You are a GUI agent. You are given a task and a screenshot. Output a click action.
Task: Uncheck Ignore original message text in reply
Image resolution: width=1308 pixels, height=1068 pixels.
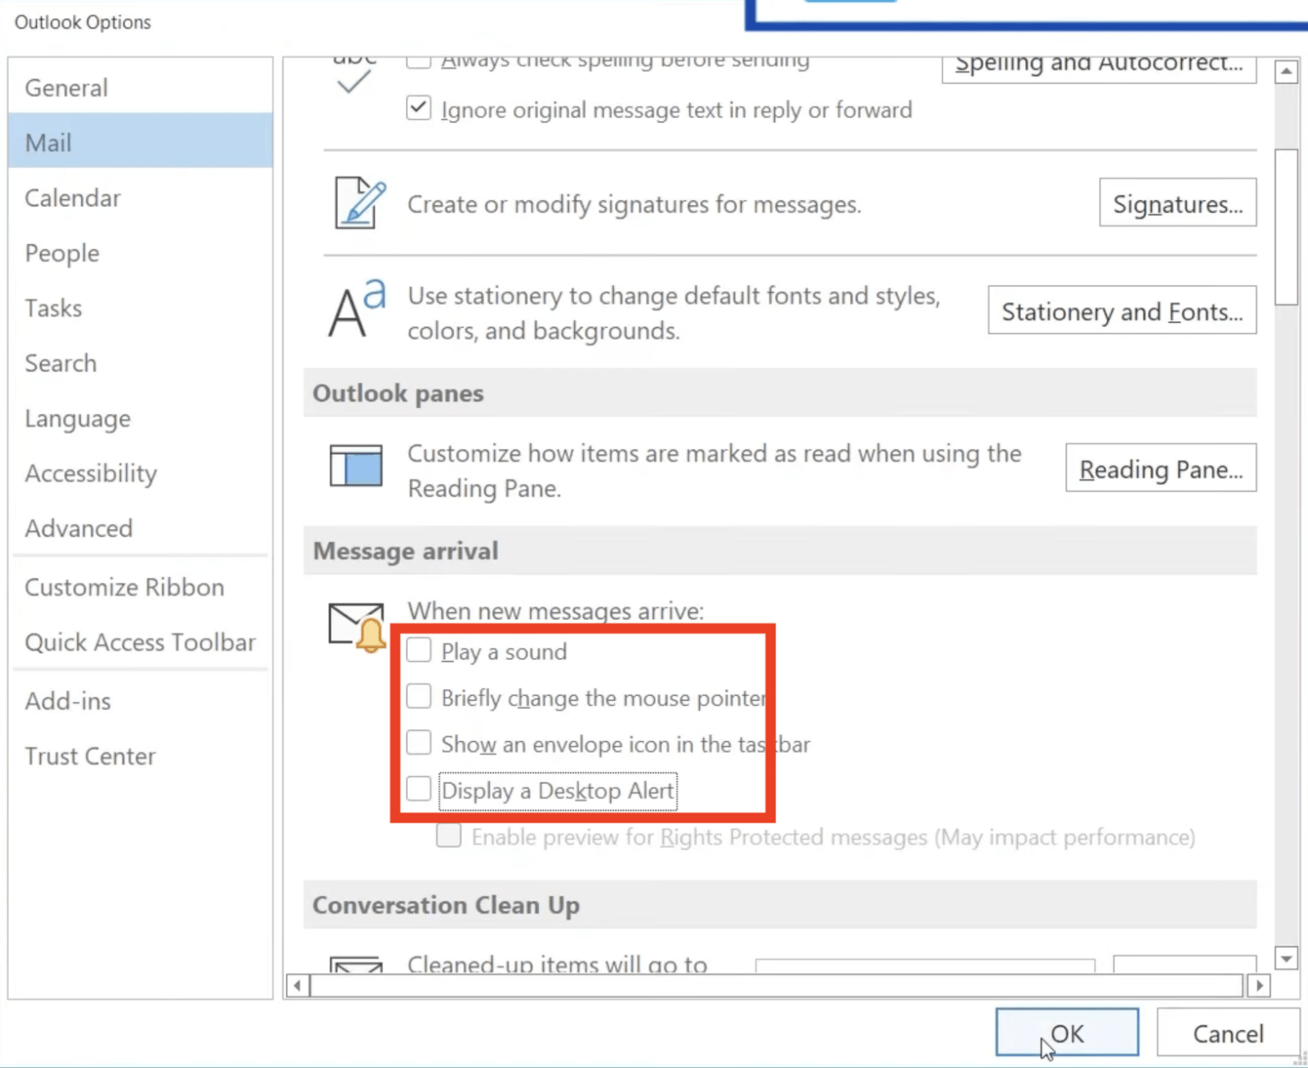click(x=418, y=108)
